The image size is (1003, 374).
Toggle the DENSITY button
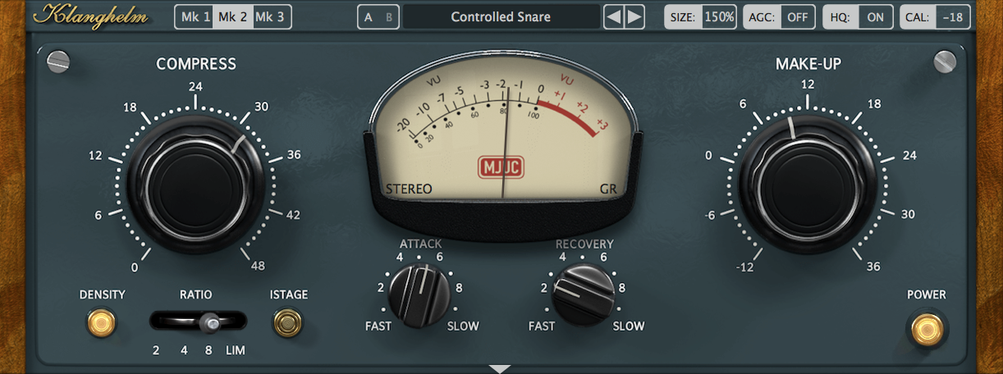[x=102, y=322]
